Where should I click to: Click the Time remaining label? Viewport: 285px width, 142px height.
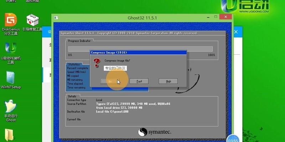click(x=76, y=87)
